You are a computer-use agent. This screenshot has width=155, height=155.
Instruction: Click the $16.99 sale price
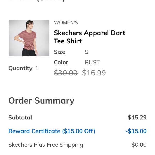tap(94, 73)
